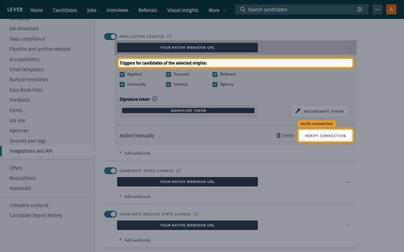404x252 pixels.
Task: Open Email templates in the sidebar
Action: click(x=27, y=69)
